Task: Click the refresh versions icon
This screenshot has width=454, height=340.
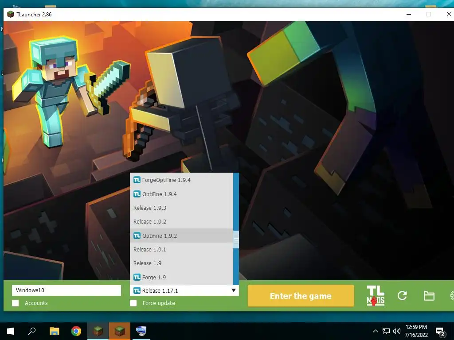Action: point(402,295)
